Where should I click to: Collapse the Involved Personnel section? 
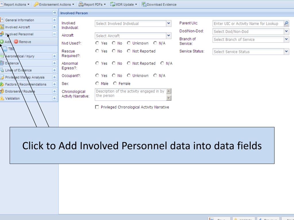(x=54, y=34)
